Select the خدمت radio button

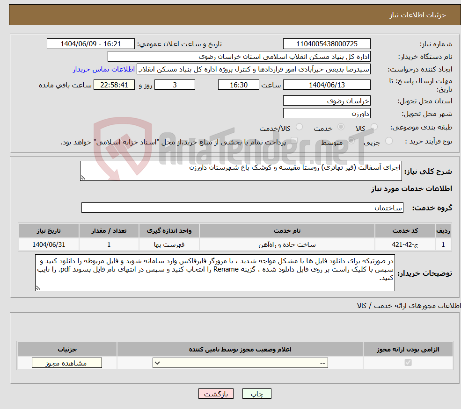point(342,126)
